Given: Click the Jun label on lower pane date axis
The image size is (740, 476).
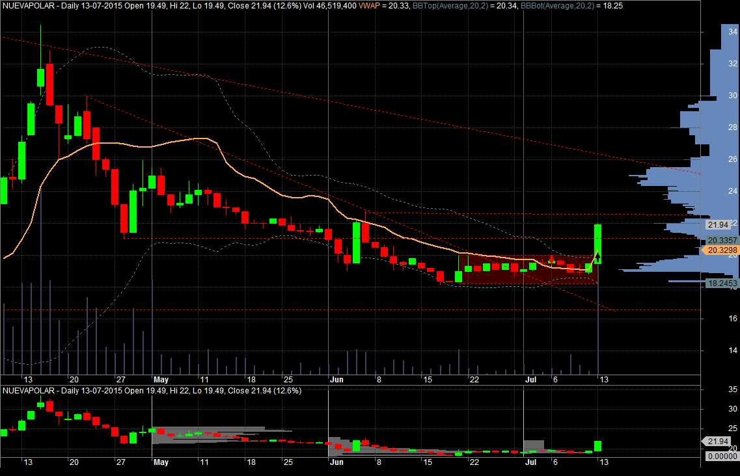Looking at the screenshot, I should (x=336, y=462).
